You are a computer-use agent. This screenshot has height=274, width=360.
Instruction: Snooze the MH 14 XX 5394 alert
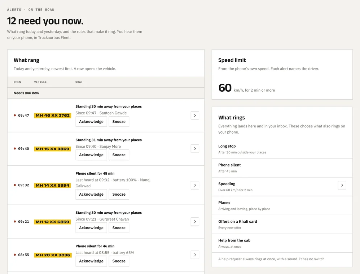(x=119, y=194)
